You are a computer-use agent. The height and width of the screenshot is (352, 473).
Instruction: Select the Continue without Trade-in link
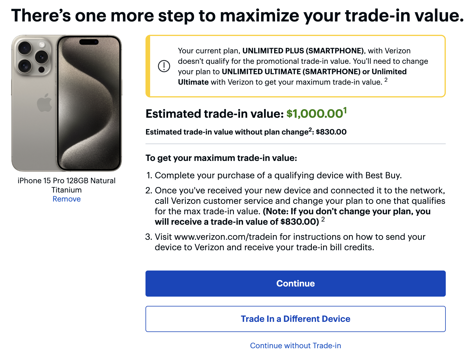pyautogui.click(x=295, y=346)
